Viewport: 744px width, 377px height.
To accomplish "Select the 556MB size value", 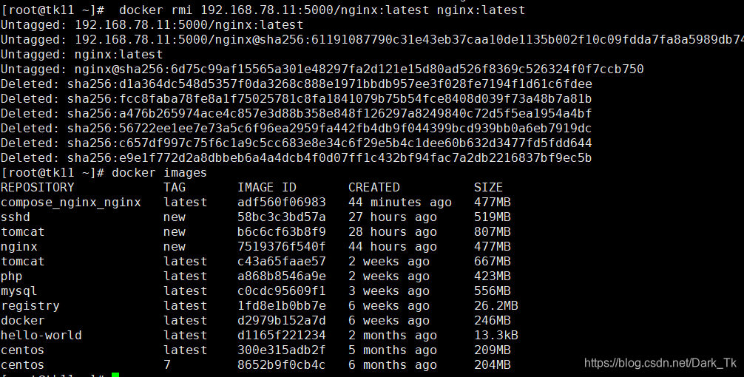I will pyautogui.click(x=492, y=291).
